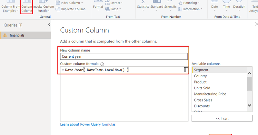Open Column From Examples dropdown
The width and height of the screenshot is (258, 135).
[10, 6]
